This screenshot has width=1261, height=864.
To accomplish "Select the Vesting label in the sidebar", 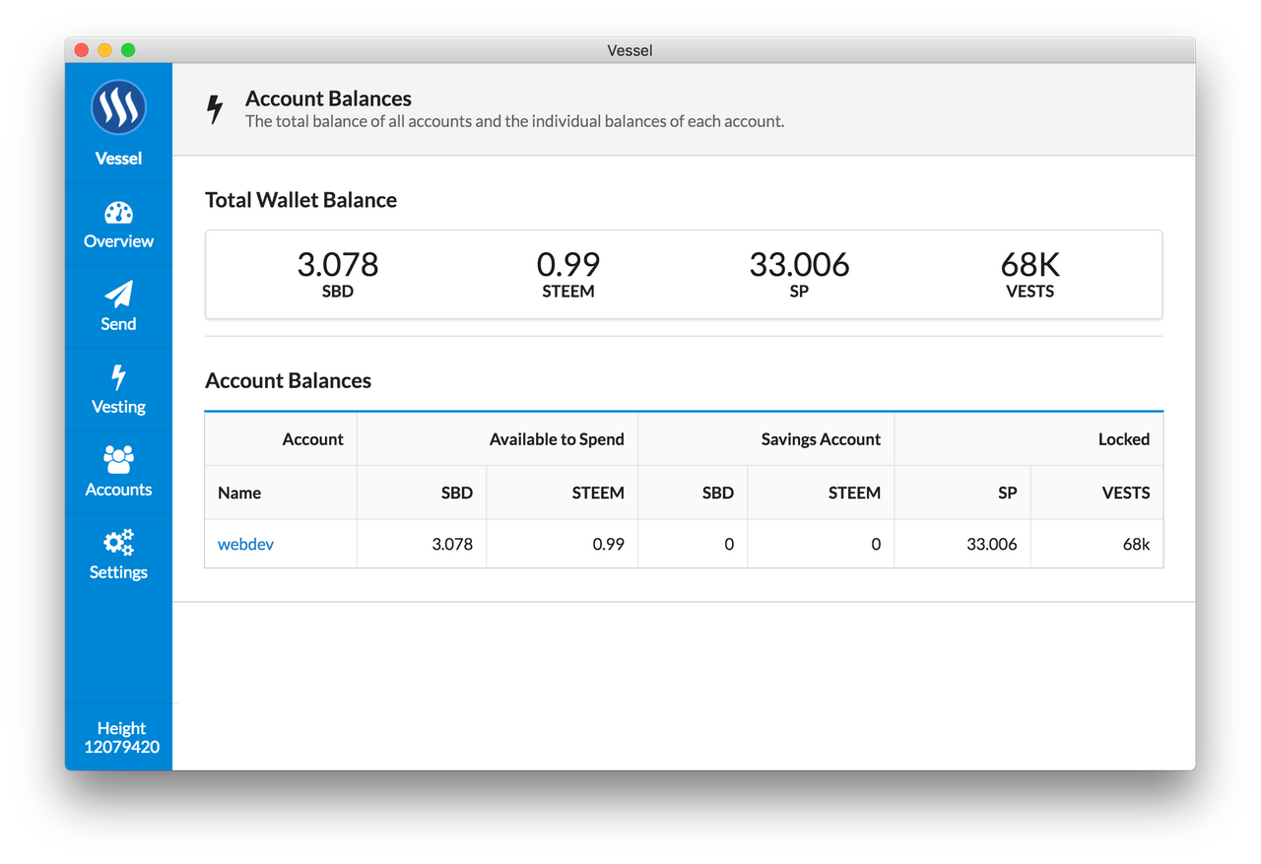I will (x=118, y=407).
